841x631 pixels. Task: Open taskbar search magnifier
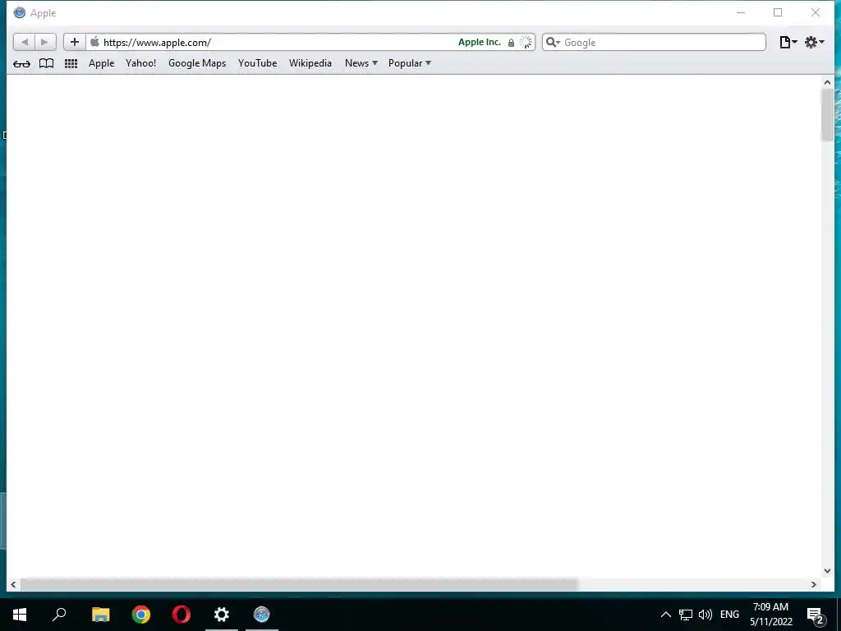59,615
